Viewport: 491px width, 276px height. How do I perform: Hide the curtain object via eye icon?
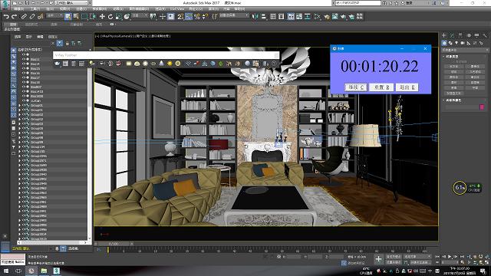click(24, 100)
